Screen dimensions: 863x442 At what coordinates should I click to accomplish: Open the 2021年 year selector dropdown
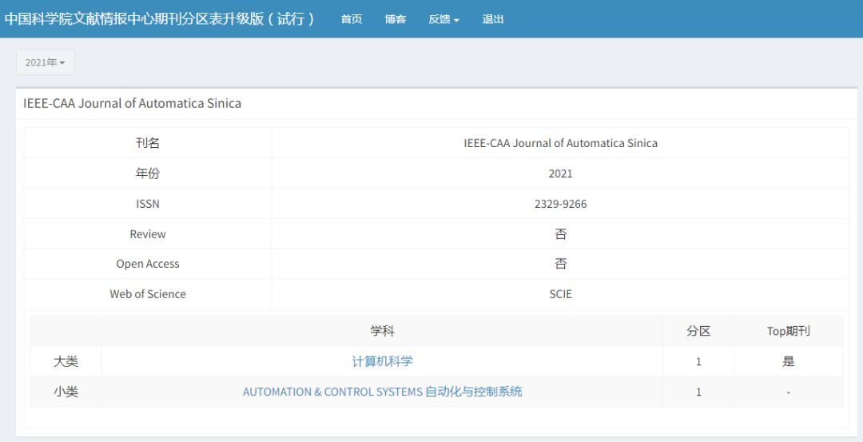pyautogui.click(x=46, y=62)
